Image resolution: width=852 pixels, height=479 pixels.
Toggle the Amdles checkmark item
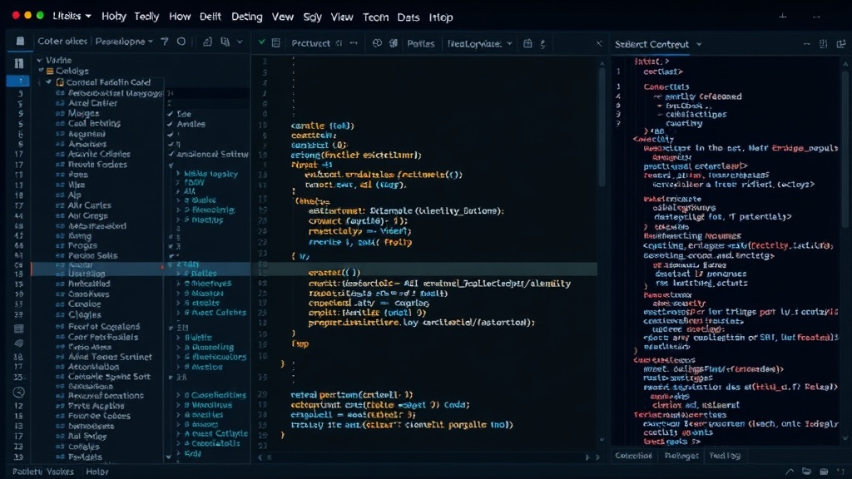pyautogui.click(x=186, y=124)
